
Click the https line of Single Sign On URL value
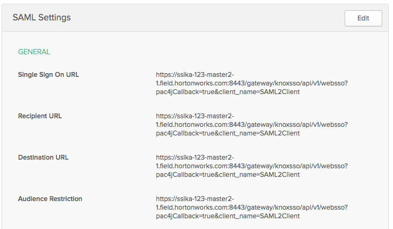click(195, 75)
